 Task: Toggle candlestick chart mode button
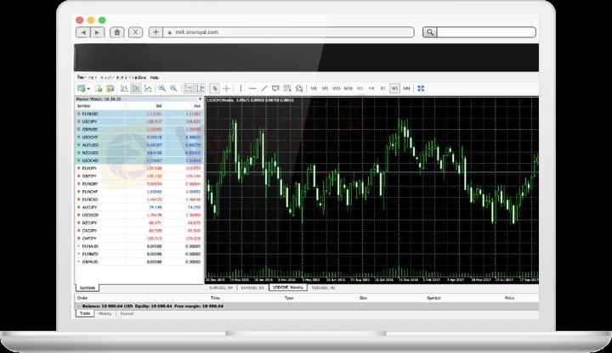point(136,88)
